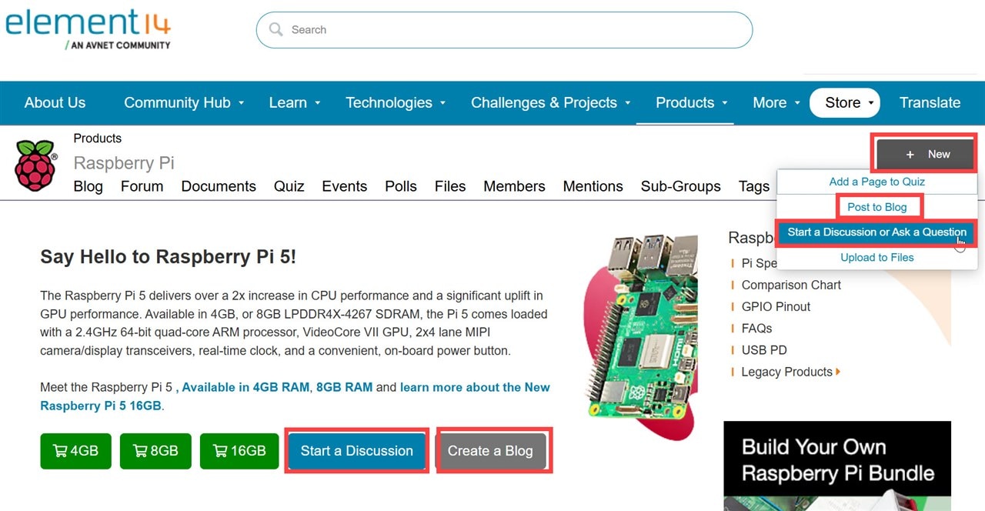Open the GPIO Pinout link
985x511 pixels.
776,306
